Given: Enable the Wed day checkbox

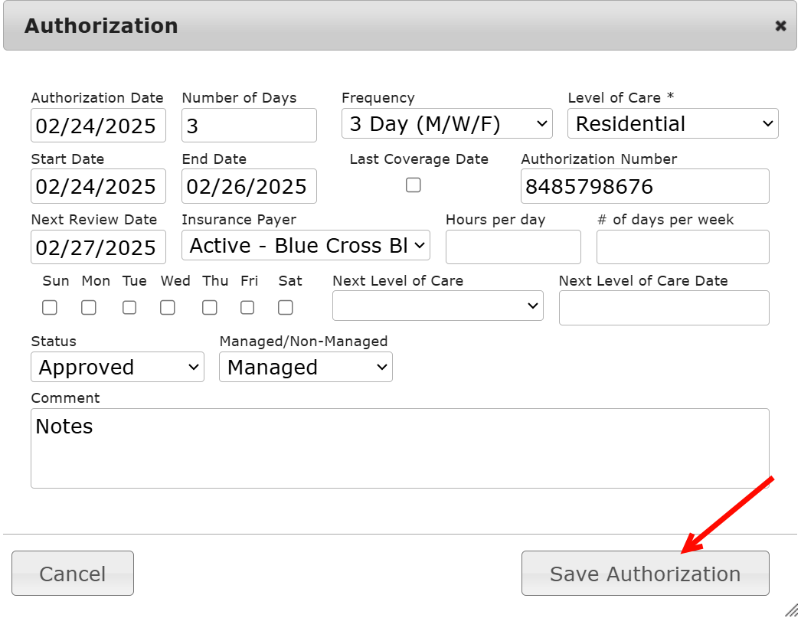Looking at the screenshot, I should 168,307.
